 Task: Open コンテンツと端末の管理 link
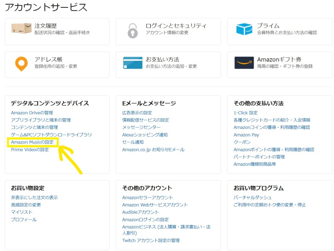(x=35, y=127)
